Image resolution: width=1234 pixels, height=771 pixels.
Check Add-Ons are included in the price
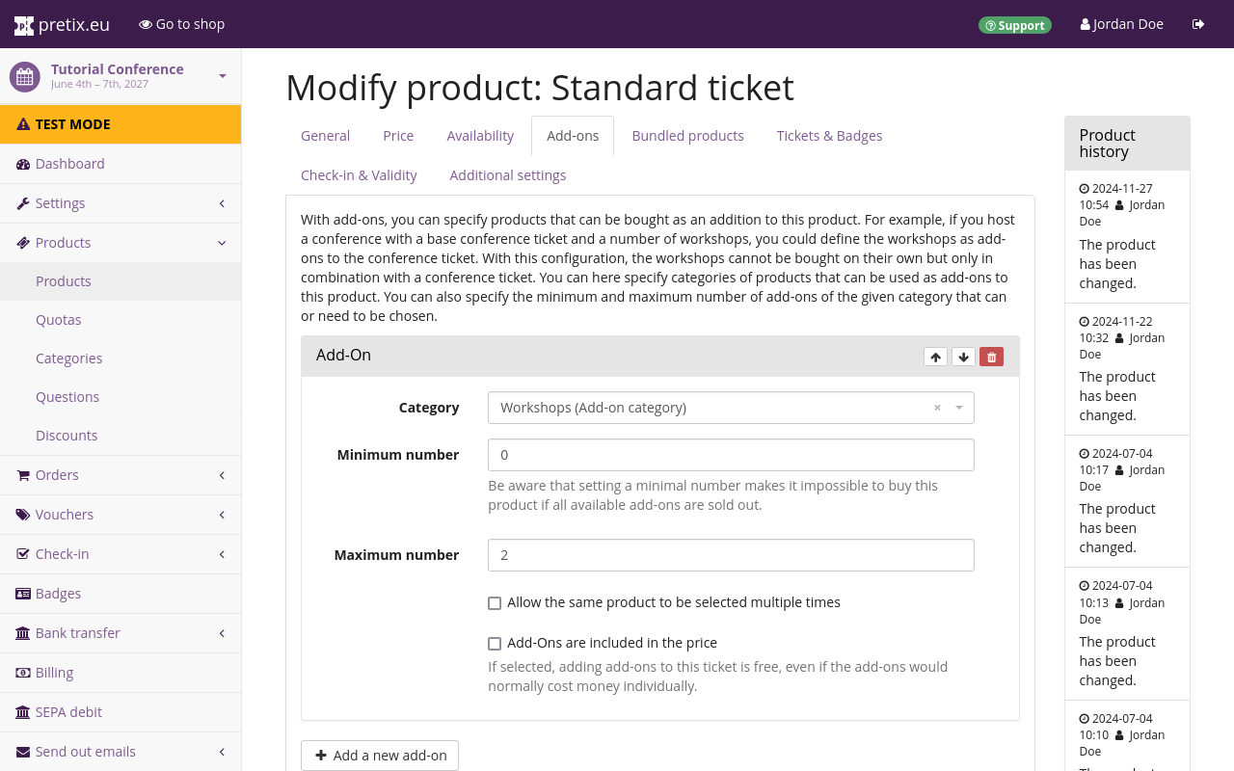click(495, 644)
